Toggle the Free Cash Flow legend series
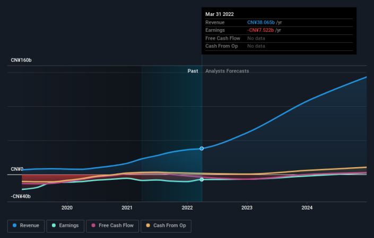 pyautogui.click(x=112, y=226)
